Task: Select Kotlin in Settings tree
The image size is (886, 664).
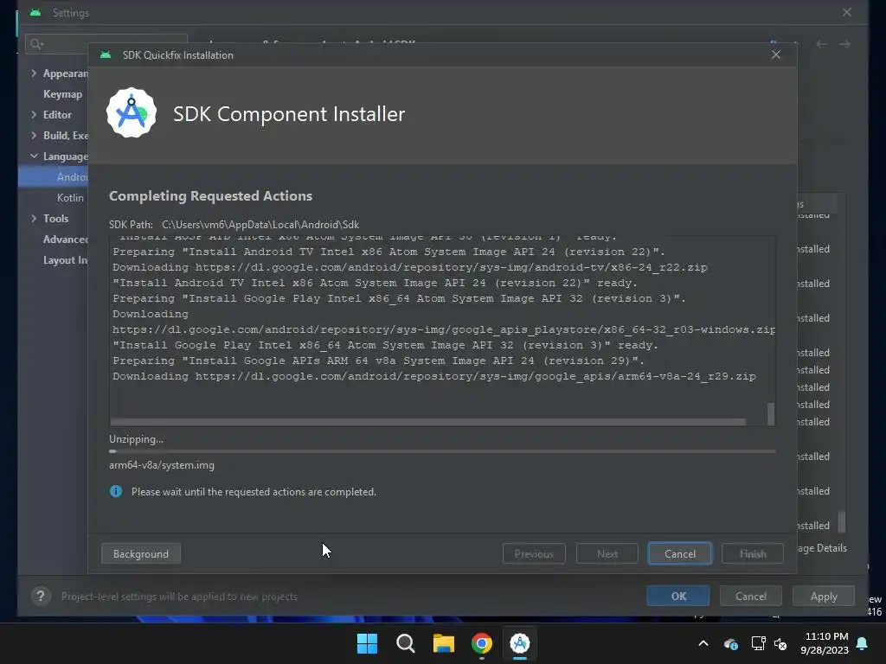Action: tap(70, 198)
